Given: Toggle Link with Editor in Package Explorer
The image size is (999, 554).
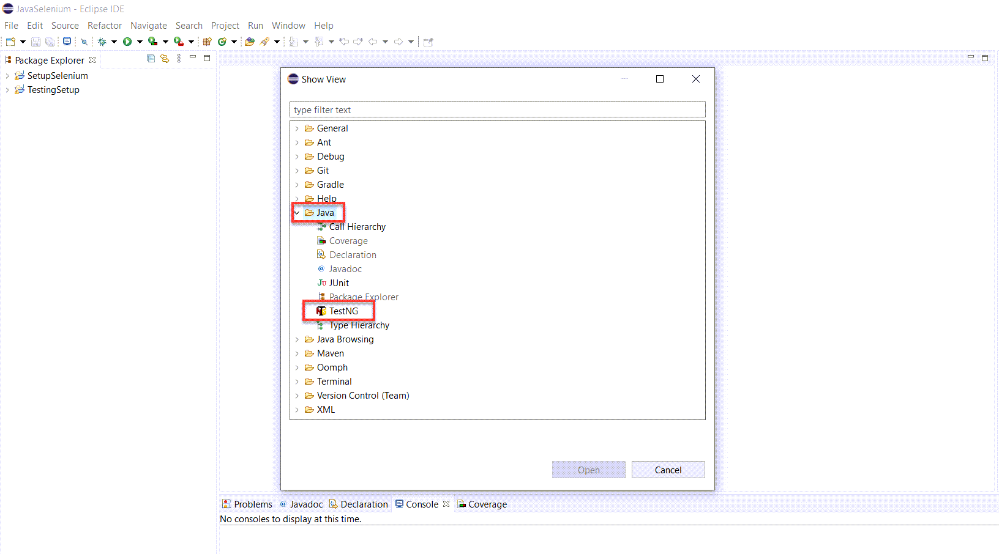Looking at the screenshot, I should [165, 58].
